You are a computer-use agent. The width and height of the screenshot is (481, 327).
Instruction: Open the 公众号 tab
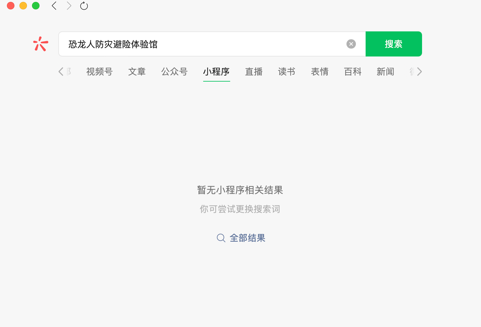click(x=174, y=72)
